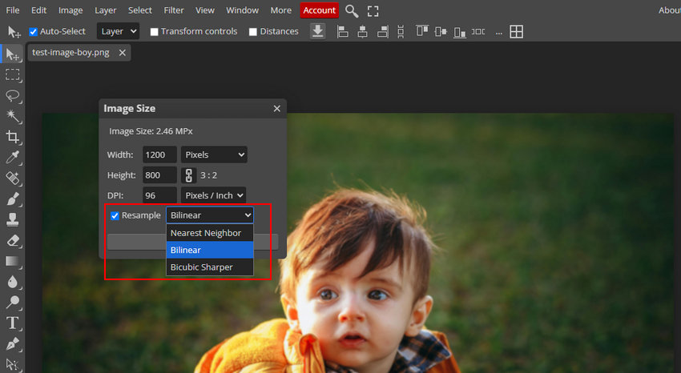Image resolution: width=681 pixels, height=373 pixels.
Task: Open the Edit menu
Action: pos(38,10)
